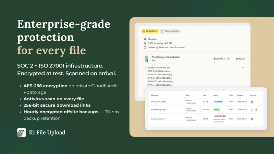Screen dimensions: 274x154
Task: Delete the customer_logo.png file
Action: point(256,110)
